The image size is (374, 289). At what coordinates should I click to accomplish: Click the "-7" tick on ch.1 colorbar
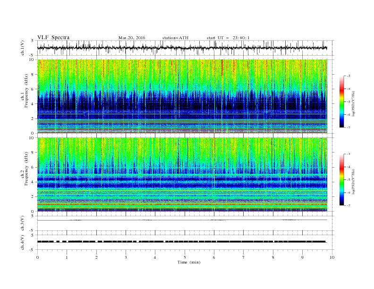(x=348, y=127)
